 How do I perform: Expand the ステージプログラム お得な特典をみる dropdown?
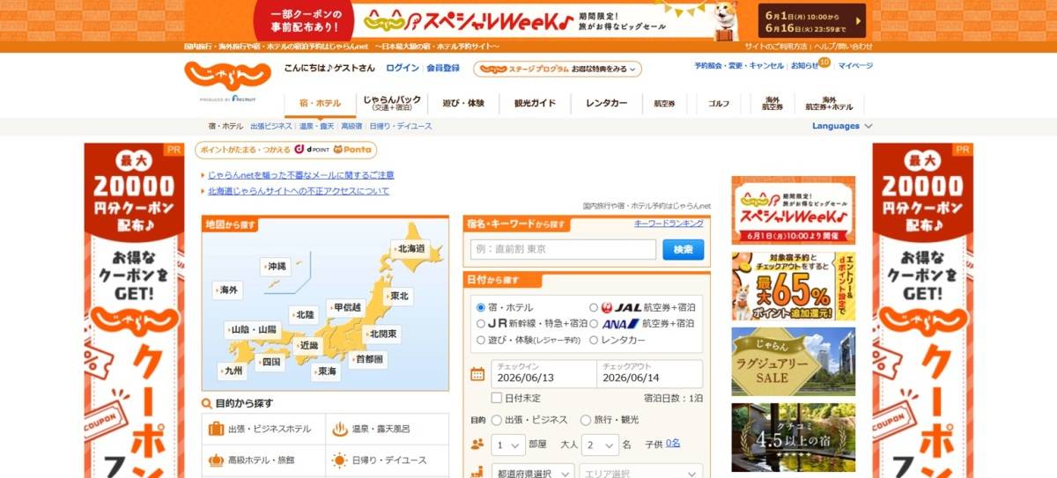(x=558, y=69)
